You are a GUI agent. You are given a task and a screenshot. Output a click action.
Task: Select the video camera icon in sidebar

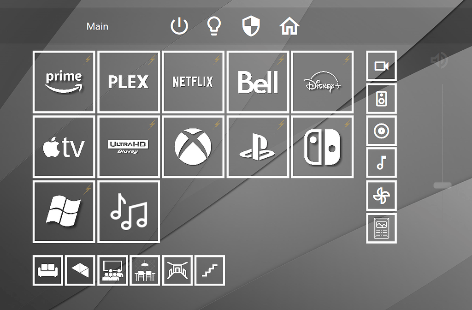click(381, 66)
